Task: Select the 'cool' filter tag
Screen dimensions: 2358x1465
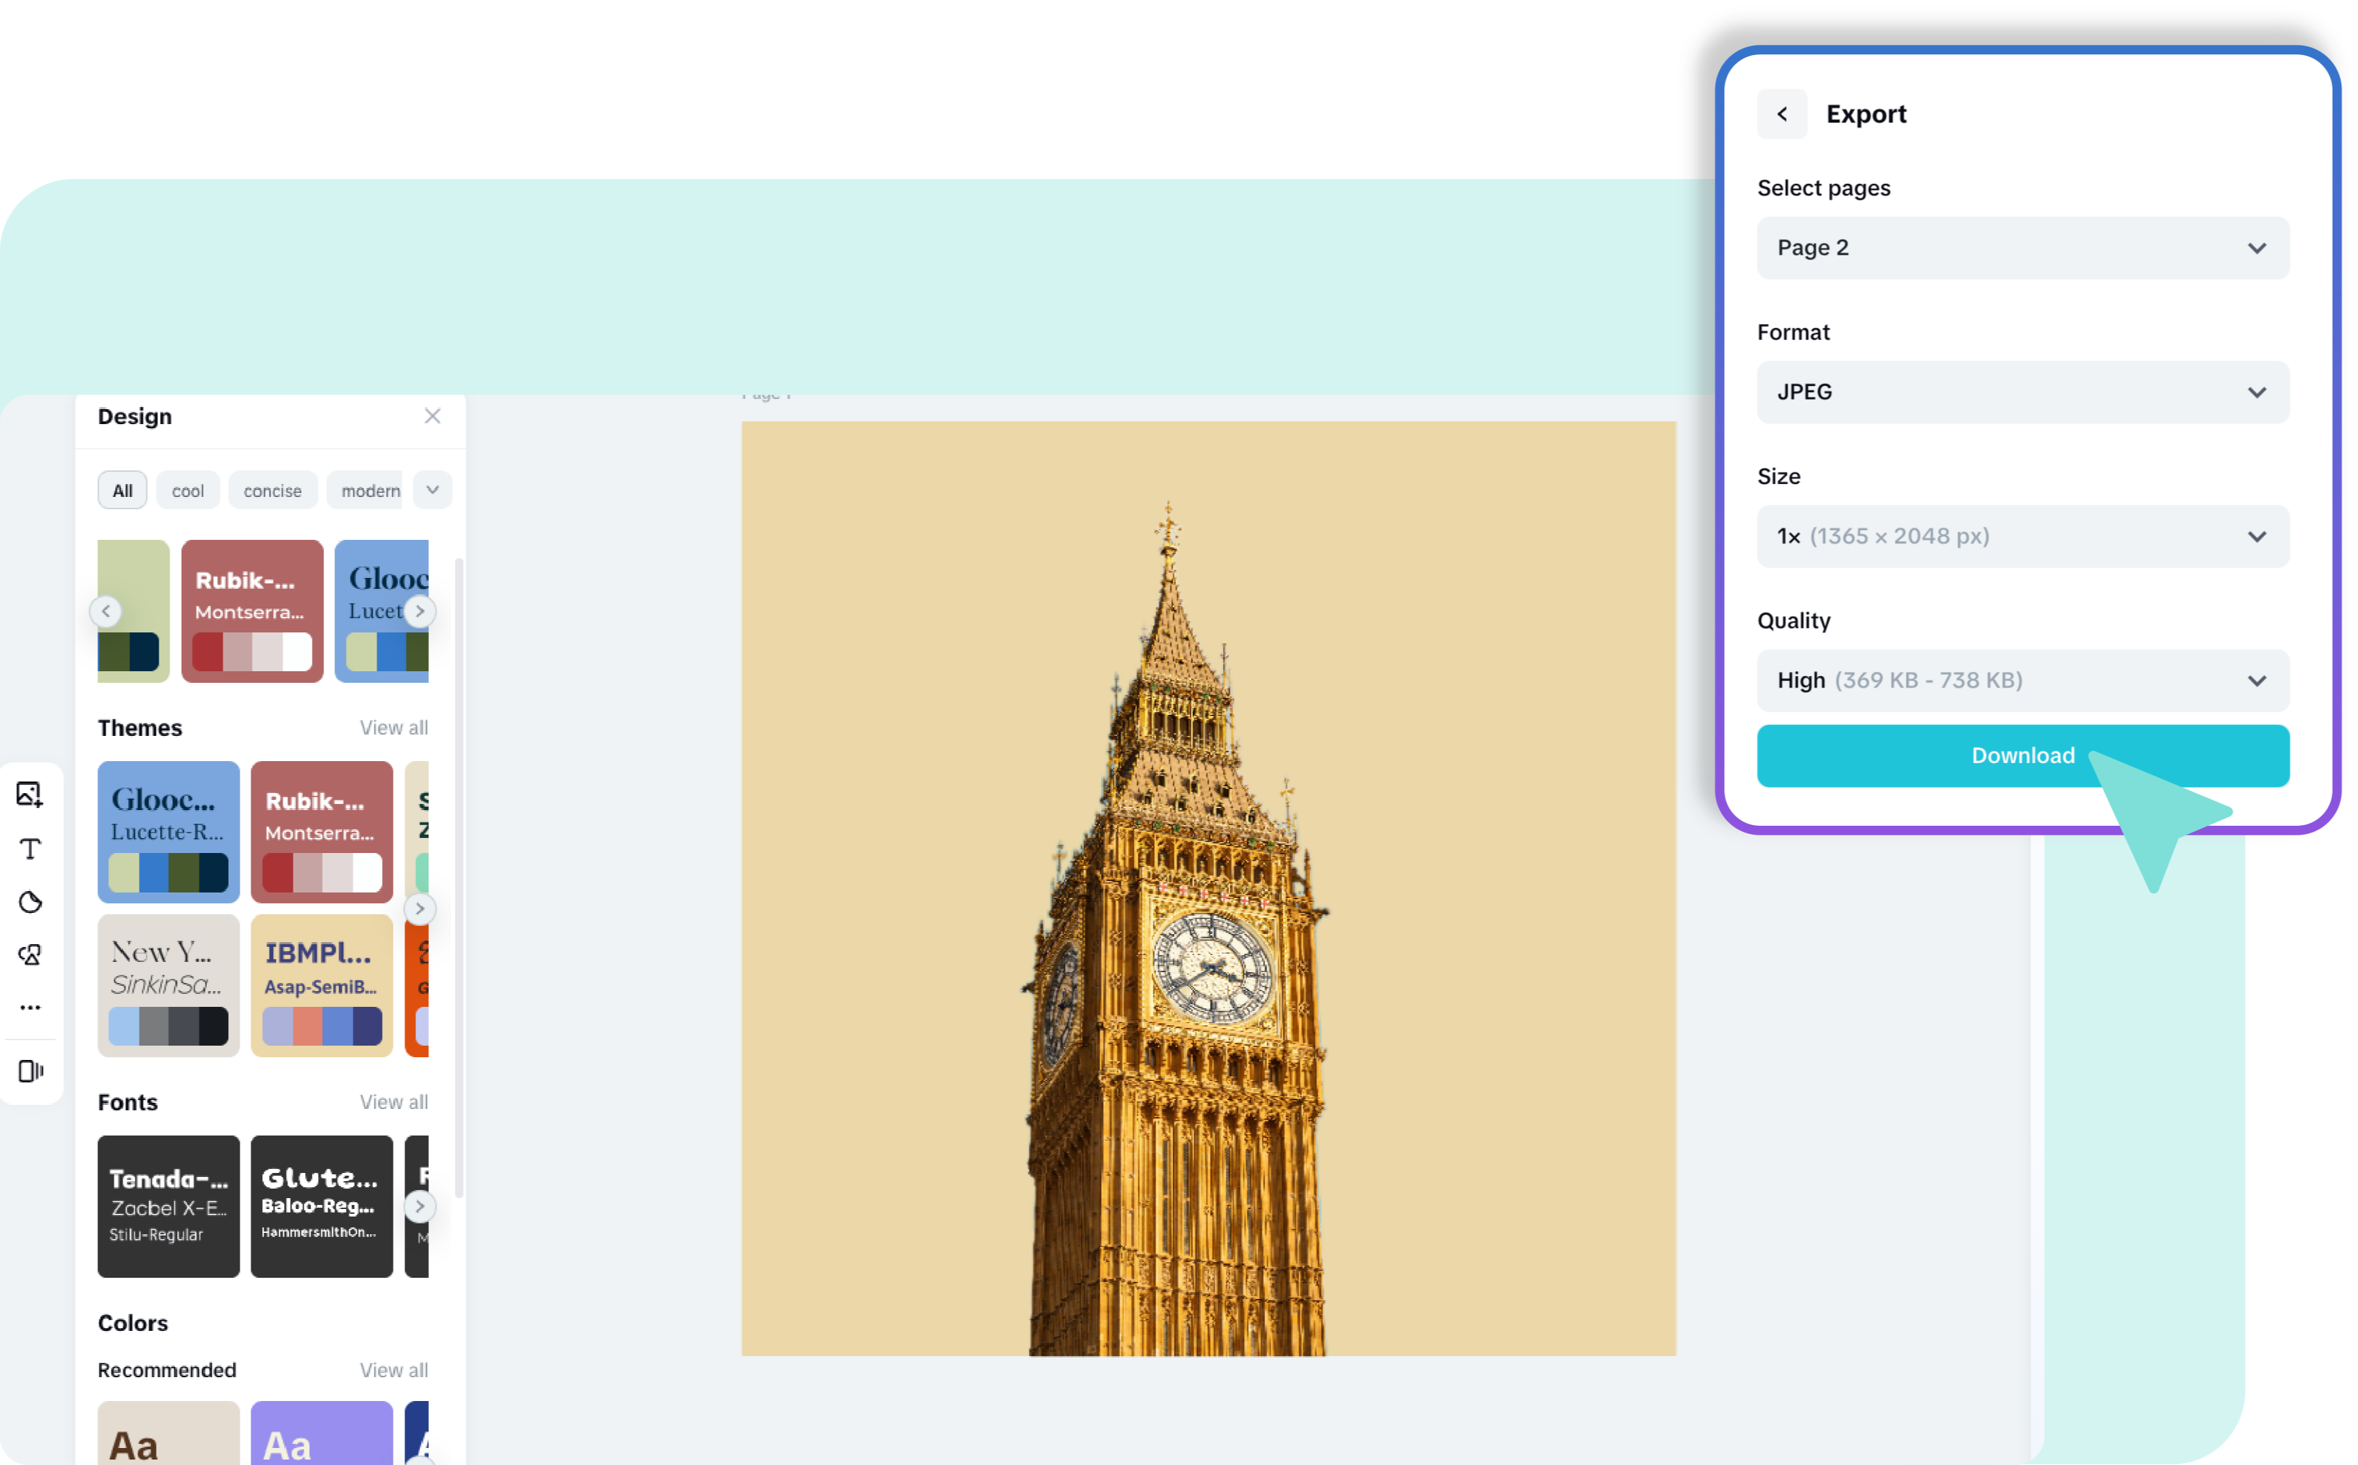Action: pyautogui.click(x=188, y=492)
